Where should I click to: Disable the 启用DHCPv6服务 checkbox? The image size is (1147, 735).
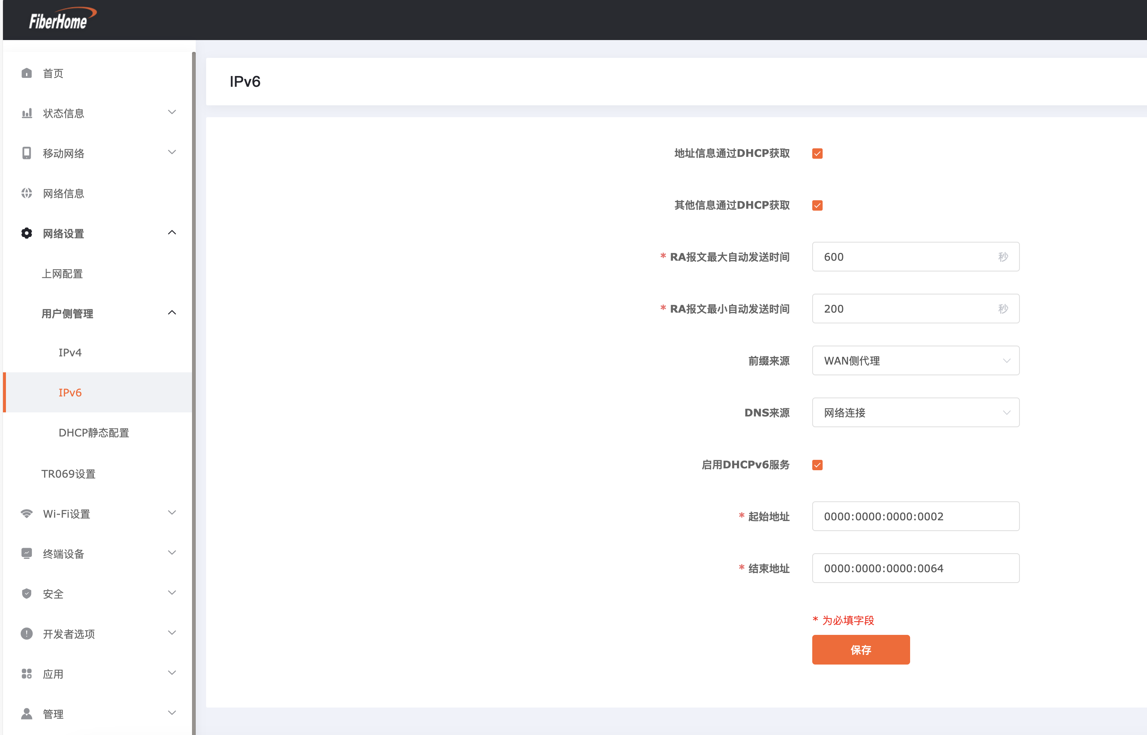click(x=817, y=465)
